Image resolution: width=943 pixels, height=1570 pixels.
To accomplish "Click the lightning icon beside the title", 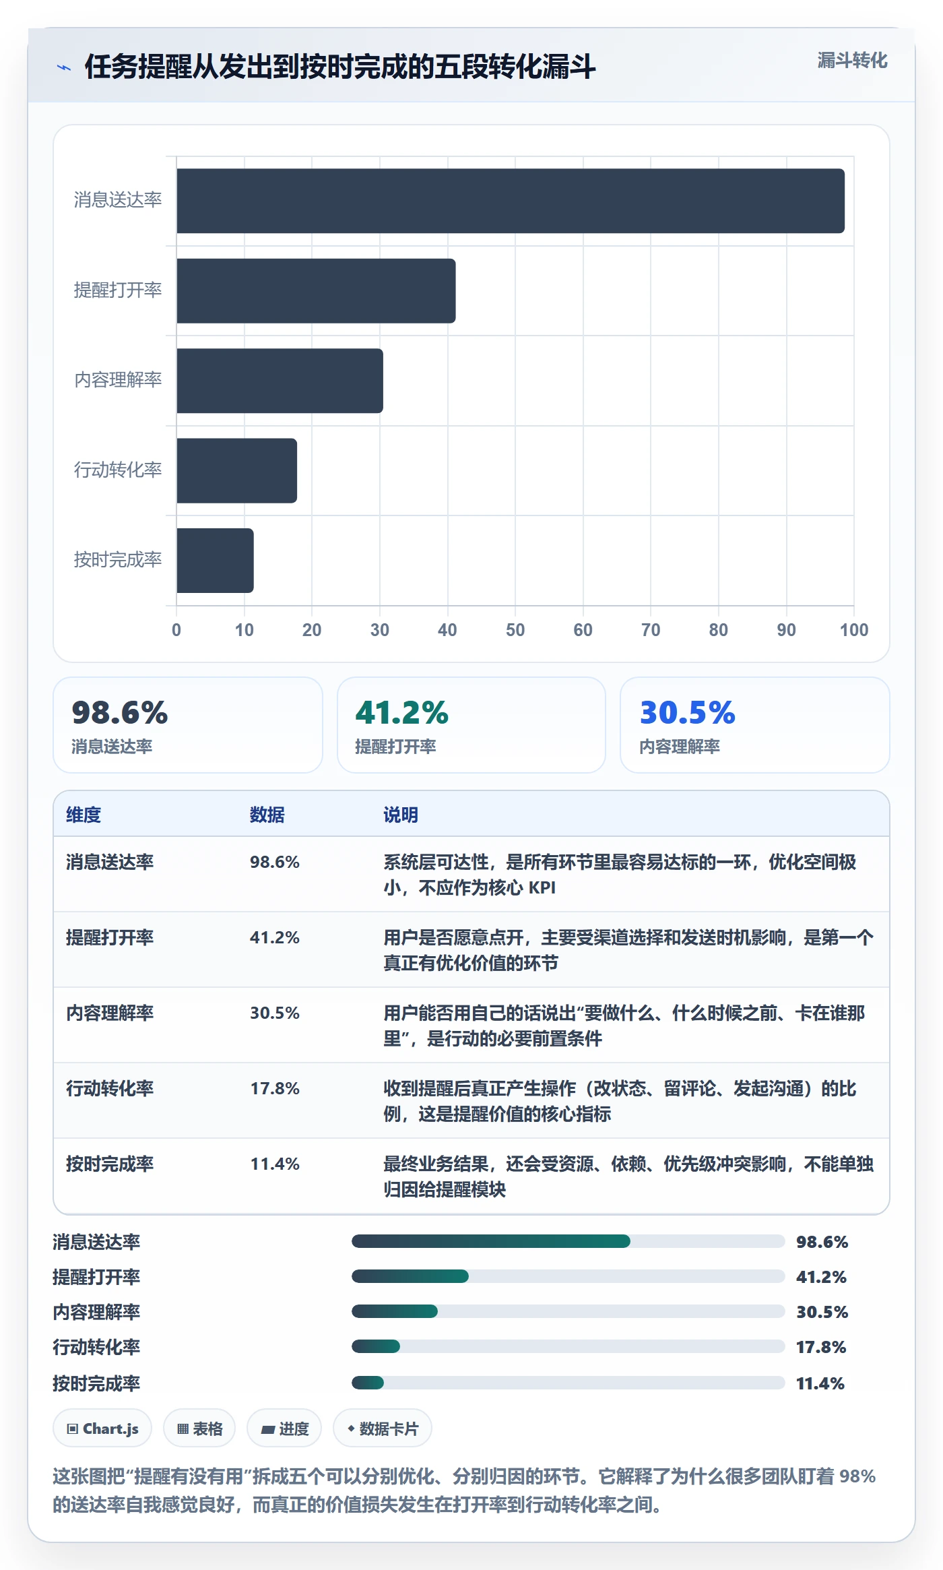I will 64,67.
